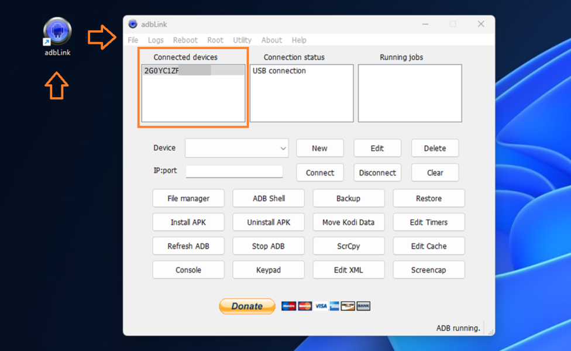
Task: Click the Move Kodi Data button
Action: pyautogui.click(x=348, y=222)
